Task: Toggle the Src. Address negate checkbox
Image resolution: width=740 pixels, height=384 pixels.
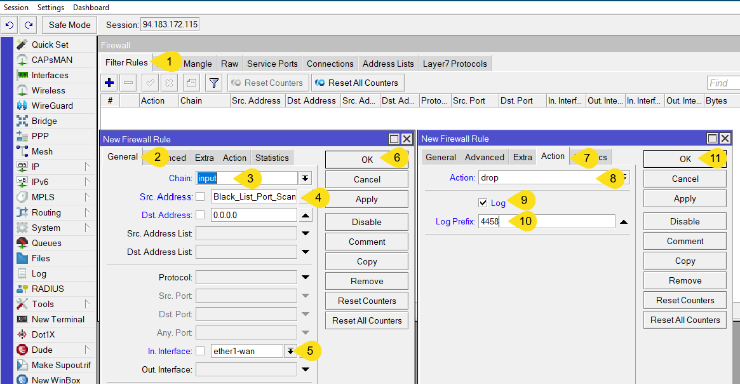Action: tap(200, 196)
